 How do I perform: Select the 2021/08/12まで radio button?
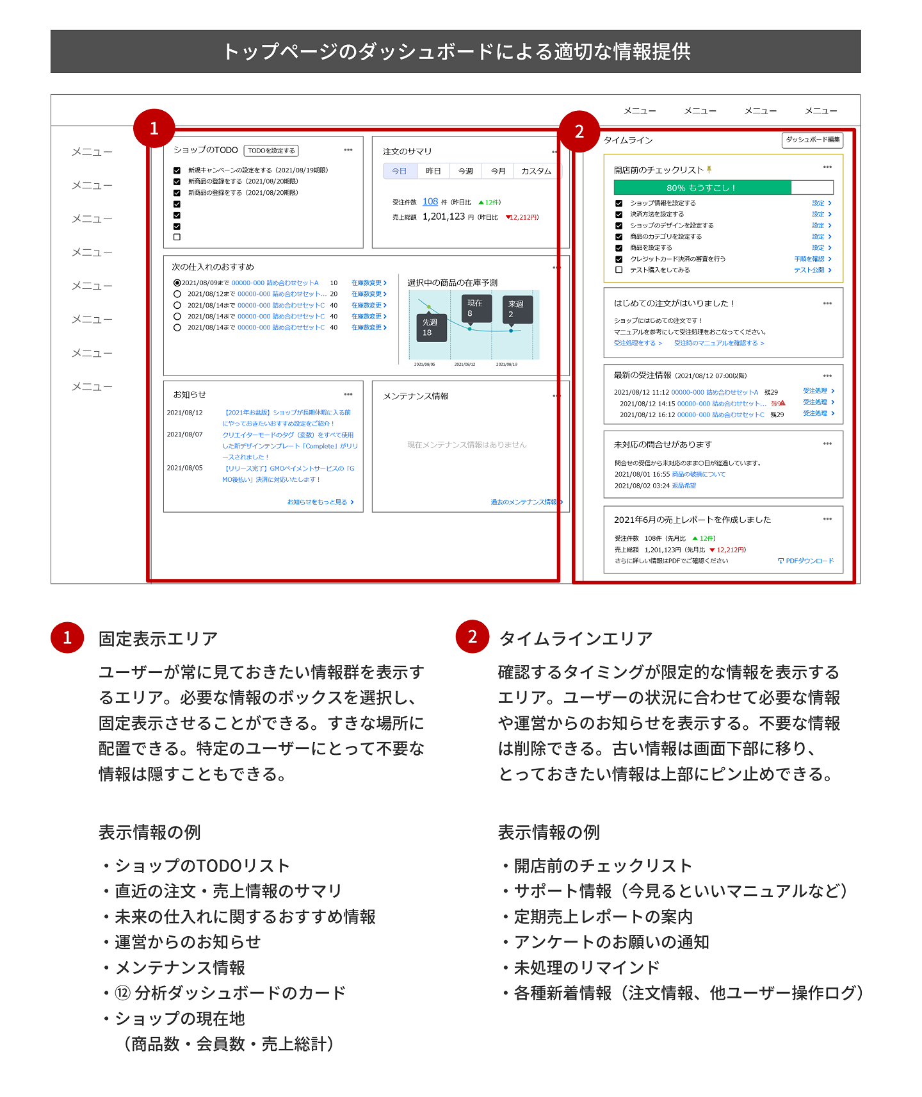(x=177, y=294)
